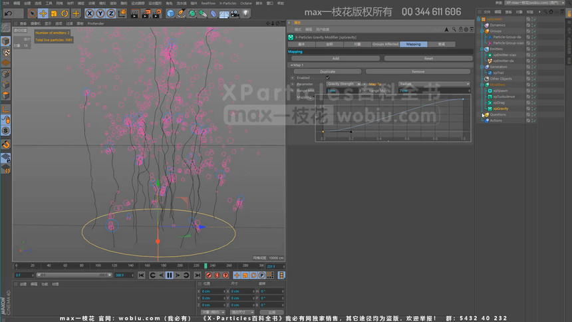
Task: Click the Remove button for Map 1
Action: click(418, 72)
